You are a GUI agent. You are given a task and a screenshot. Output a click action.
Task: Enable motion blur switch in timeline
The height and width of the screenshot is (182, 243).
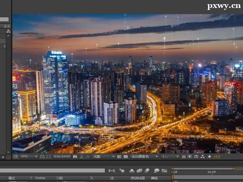tap(147, 171)
